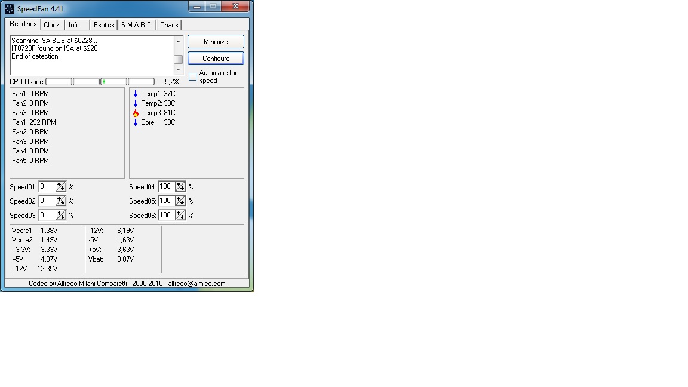Click the Speed03 value input field

pyautogui.click(x=47, y=216)
